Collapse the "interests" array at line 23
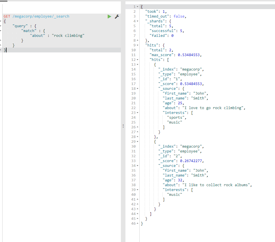Screen dimensions: 275x242 tap(137, 112)
